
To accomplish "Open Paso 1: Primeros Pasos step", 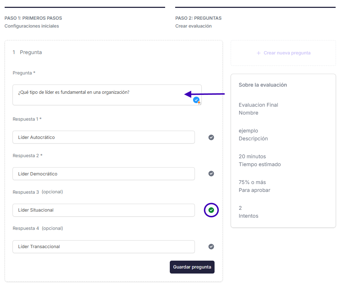I will [33, 18].
